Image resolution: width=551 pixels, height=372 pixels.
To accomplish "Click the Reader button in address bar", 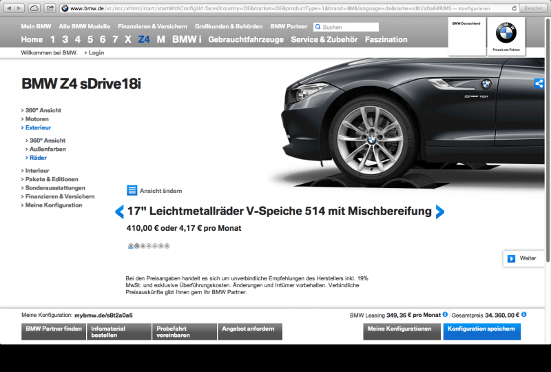I will (x=533, y=8).
